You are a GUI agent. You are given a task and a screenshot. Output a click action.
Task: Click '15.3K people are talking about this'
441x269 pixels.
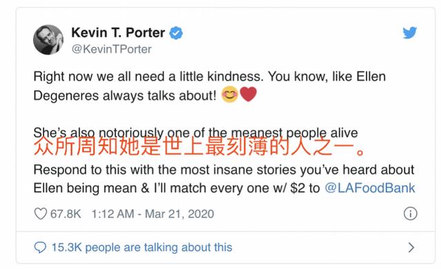[x=142, y=248]
